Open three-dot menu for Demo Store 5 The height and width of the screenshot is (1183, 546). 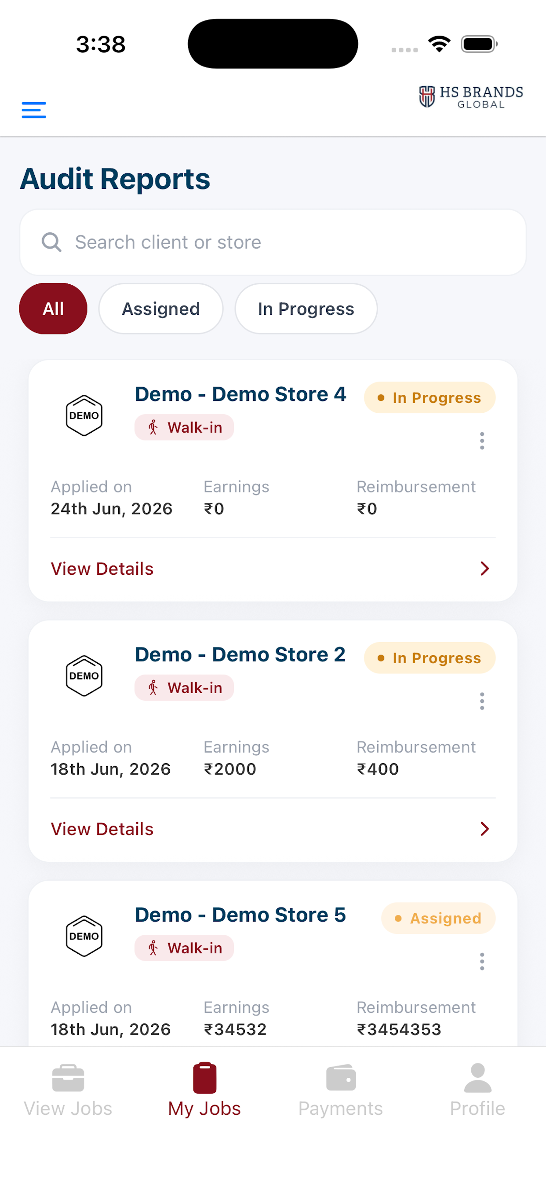coord(482,961)
